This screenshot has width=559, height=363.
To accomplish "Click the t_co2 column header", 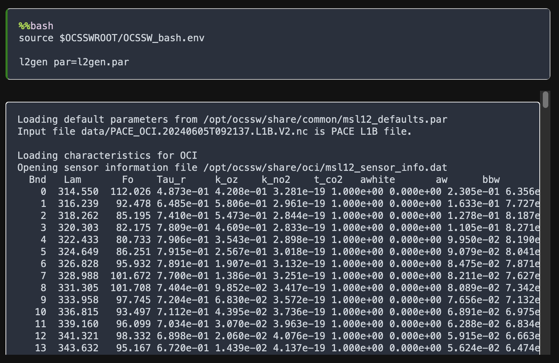I will pos(328,179).
